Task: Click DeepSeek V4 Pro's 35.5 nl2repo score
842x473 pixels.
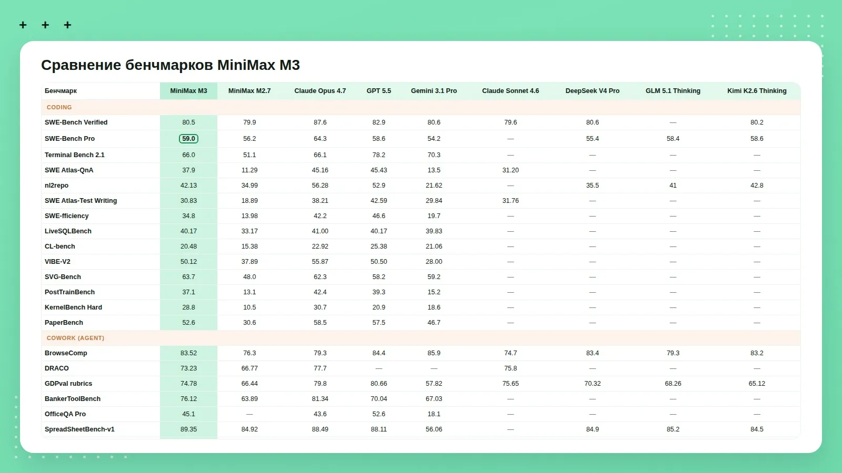Action: (x=593, y=186)
